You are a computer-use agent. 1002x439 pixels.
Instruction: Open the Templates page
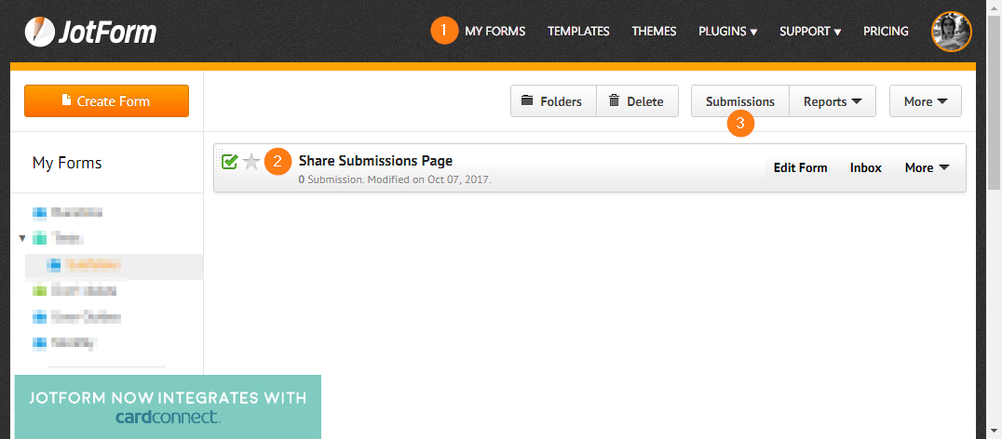click(578, 32)
